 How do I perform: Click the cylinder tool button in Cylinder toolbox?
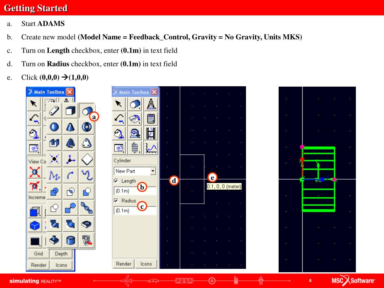(135, 104)
